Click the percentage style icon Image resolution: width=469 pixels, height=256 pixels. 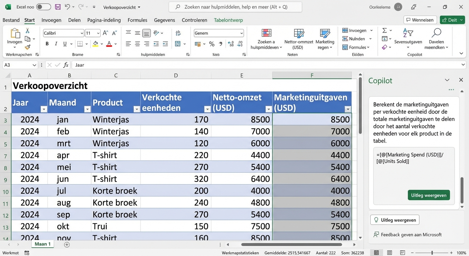point(212,44)
